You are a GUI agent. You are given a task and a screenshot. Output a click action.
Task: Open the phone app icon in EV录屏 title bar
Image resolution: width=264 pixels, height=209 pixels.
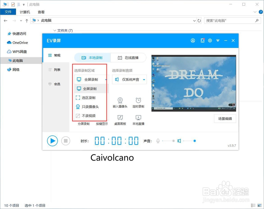202,41
